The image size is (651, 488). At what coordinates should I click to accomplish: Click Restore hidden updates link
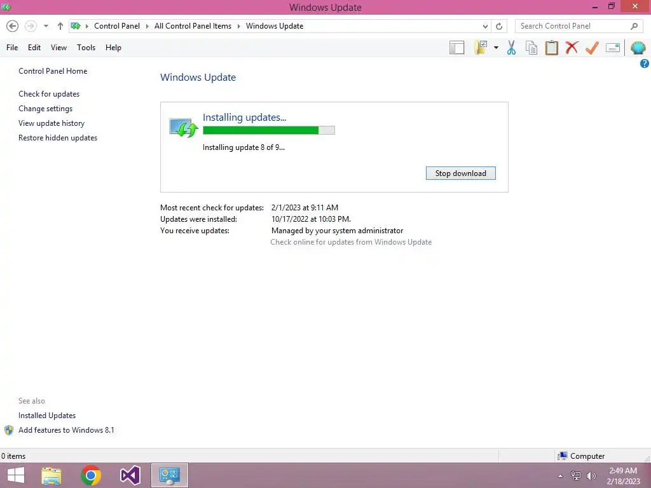[58, 138]
